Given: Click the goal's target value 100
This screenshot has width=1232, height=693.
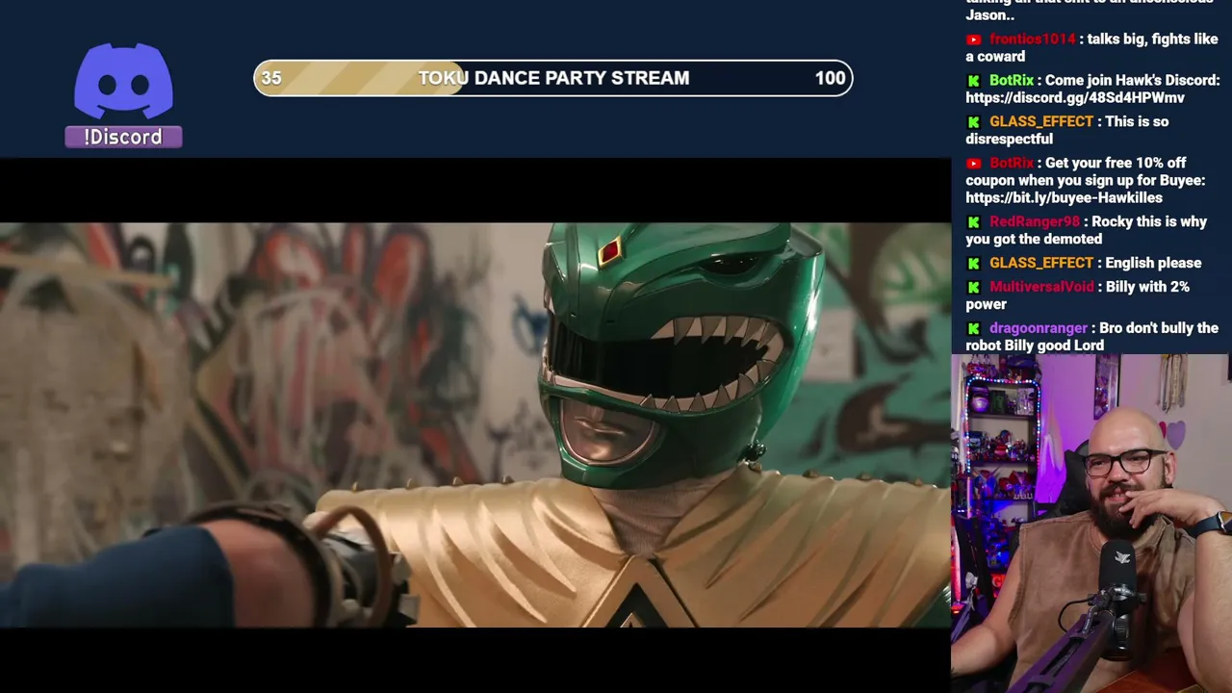Looking at the screenshot, I should click(x=830, y=78).
